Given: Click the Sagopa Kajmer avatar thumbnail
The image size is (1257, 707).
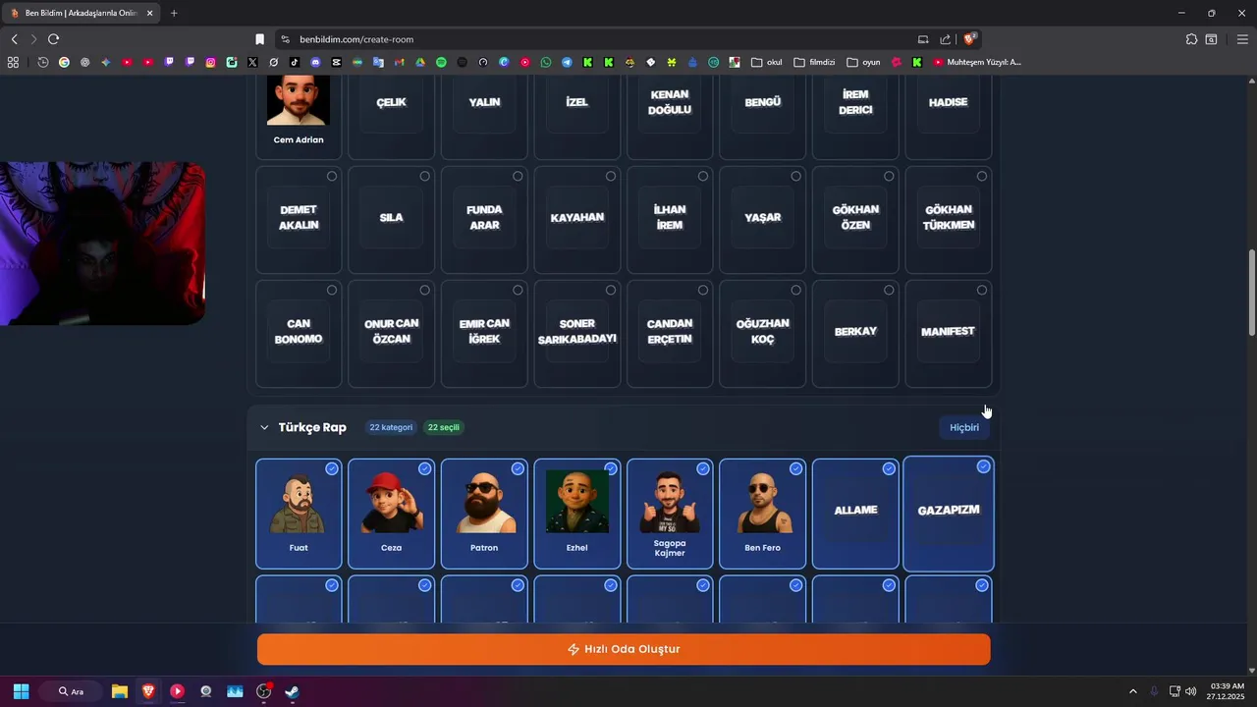Looking at the screenshot, I should [670, 502].
